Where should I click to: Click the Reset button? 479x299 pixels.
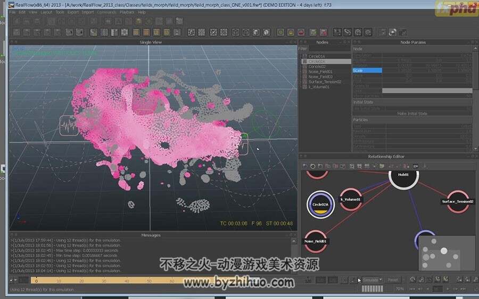(x=393, y=280)
